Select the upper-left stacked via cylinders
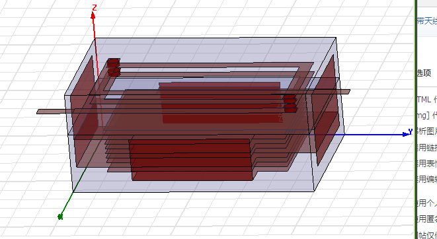437x239 pixels. pos(114,67)
